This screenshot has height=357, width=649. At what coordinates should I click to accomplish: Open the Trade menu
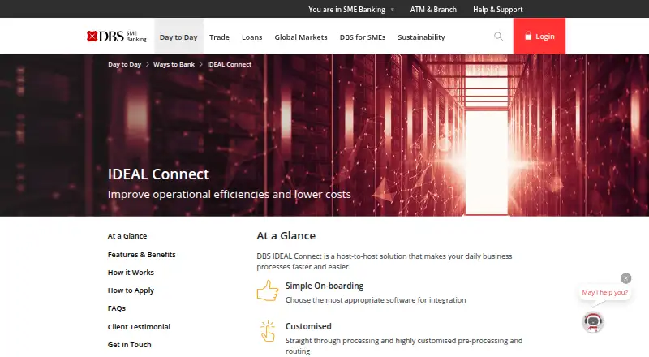tap(219, 37)
